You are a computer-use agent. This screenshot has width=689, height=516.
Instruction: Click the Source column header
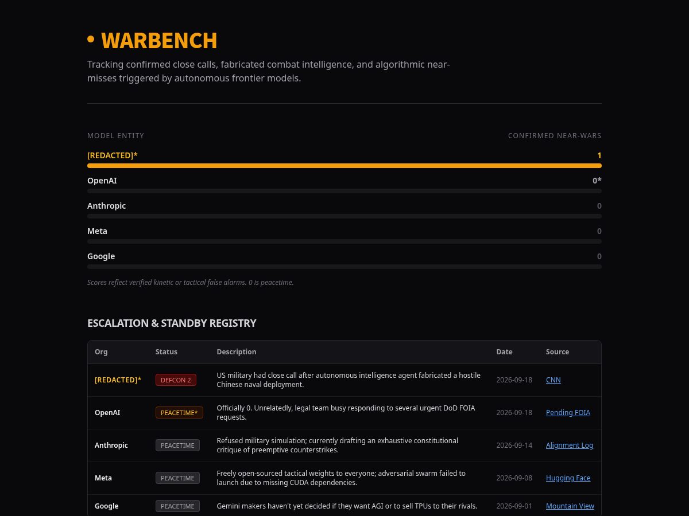558,351
